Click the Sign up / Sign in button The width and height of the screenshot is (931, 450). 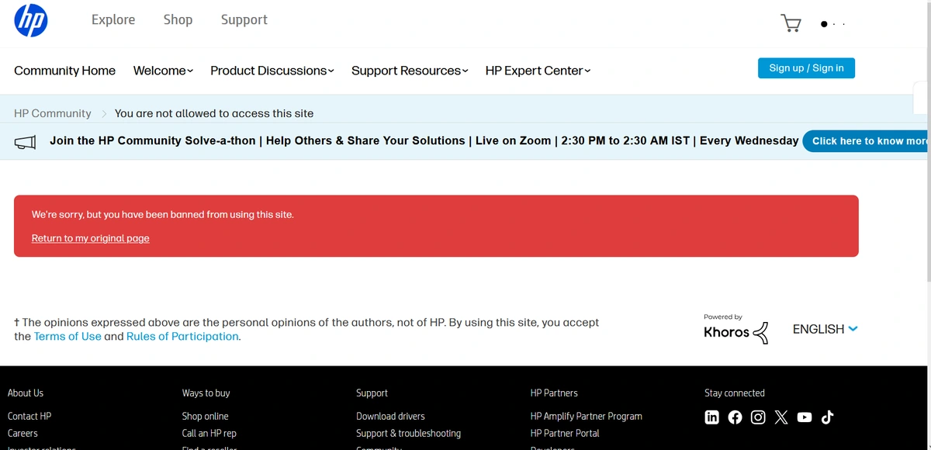point(806,68)
